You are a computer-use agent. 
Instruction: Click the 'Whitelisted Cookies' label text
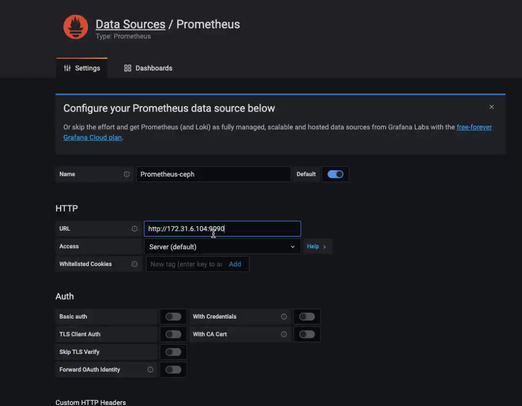tap(85, 264)
